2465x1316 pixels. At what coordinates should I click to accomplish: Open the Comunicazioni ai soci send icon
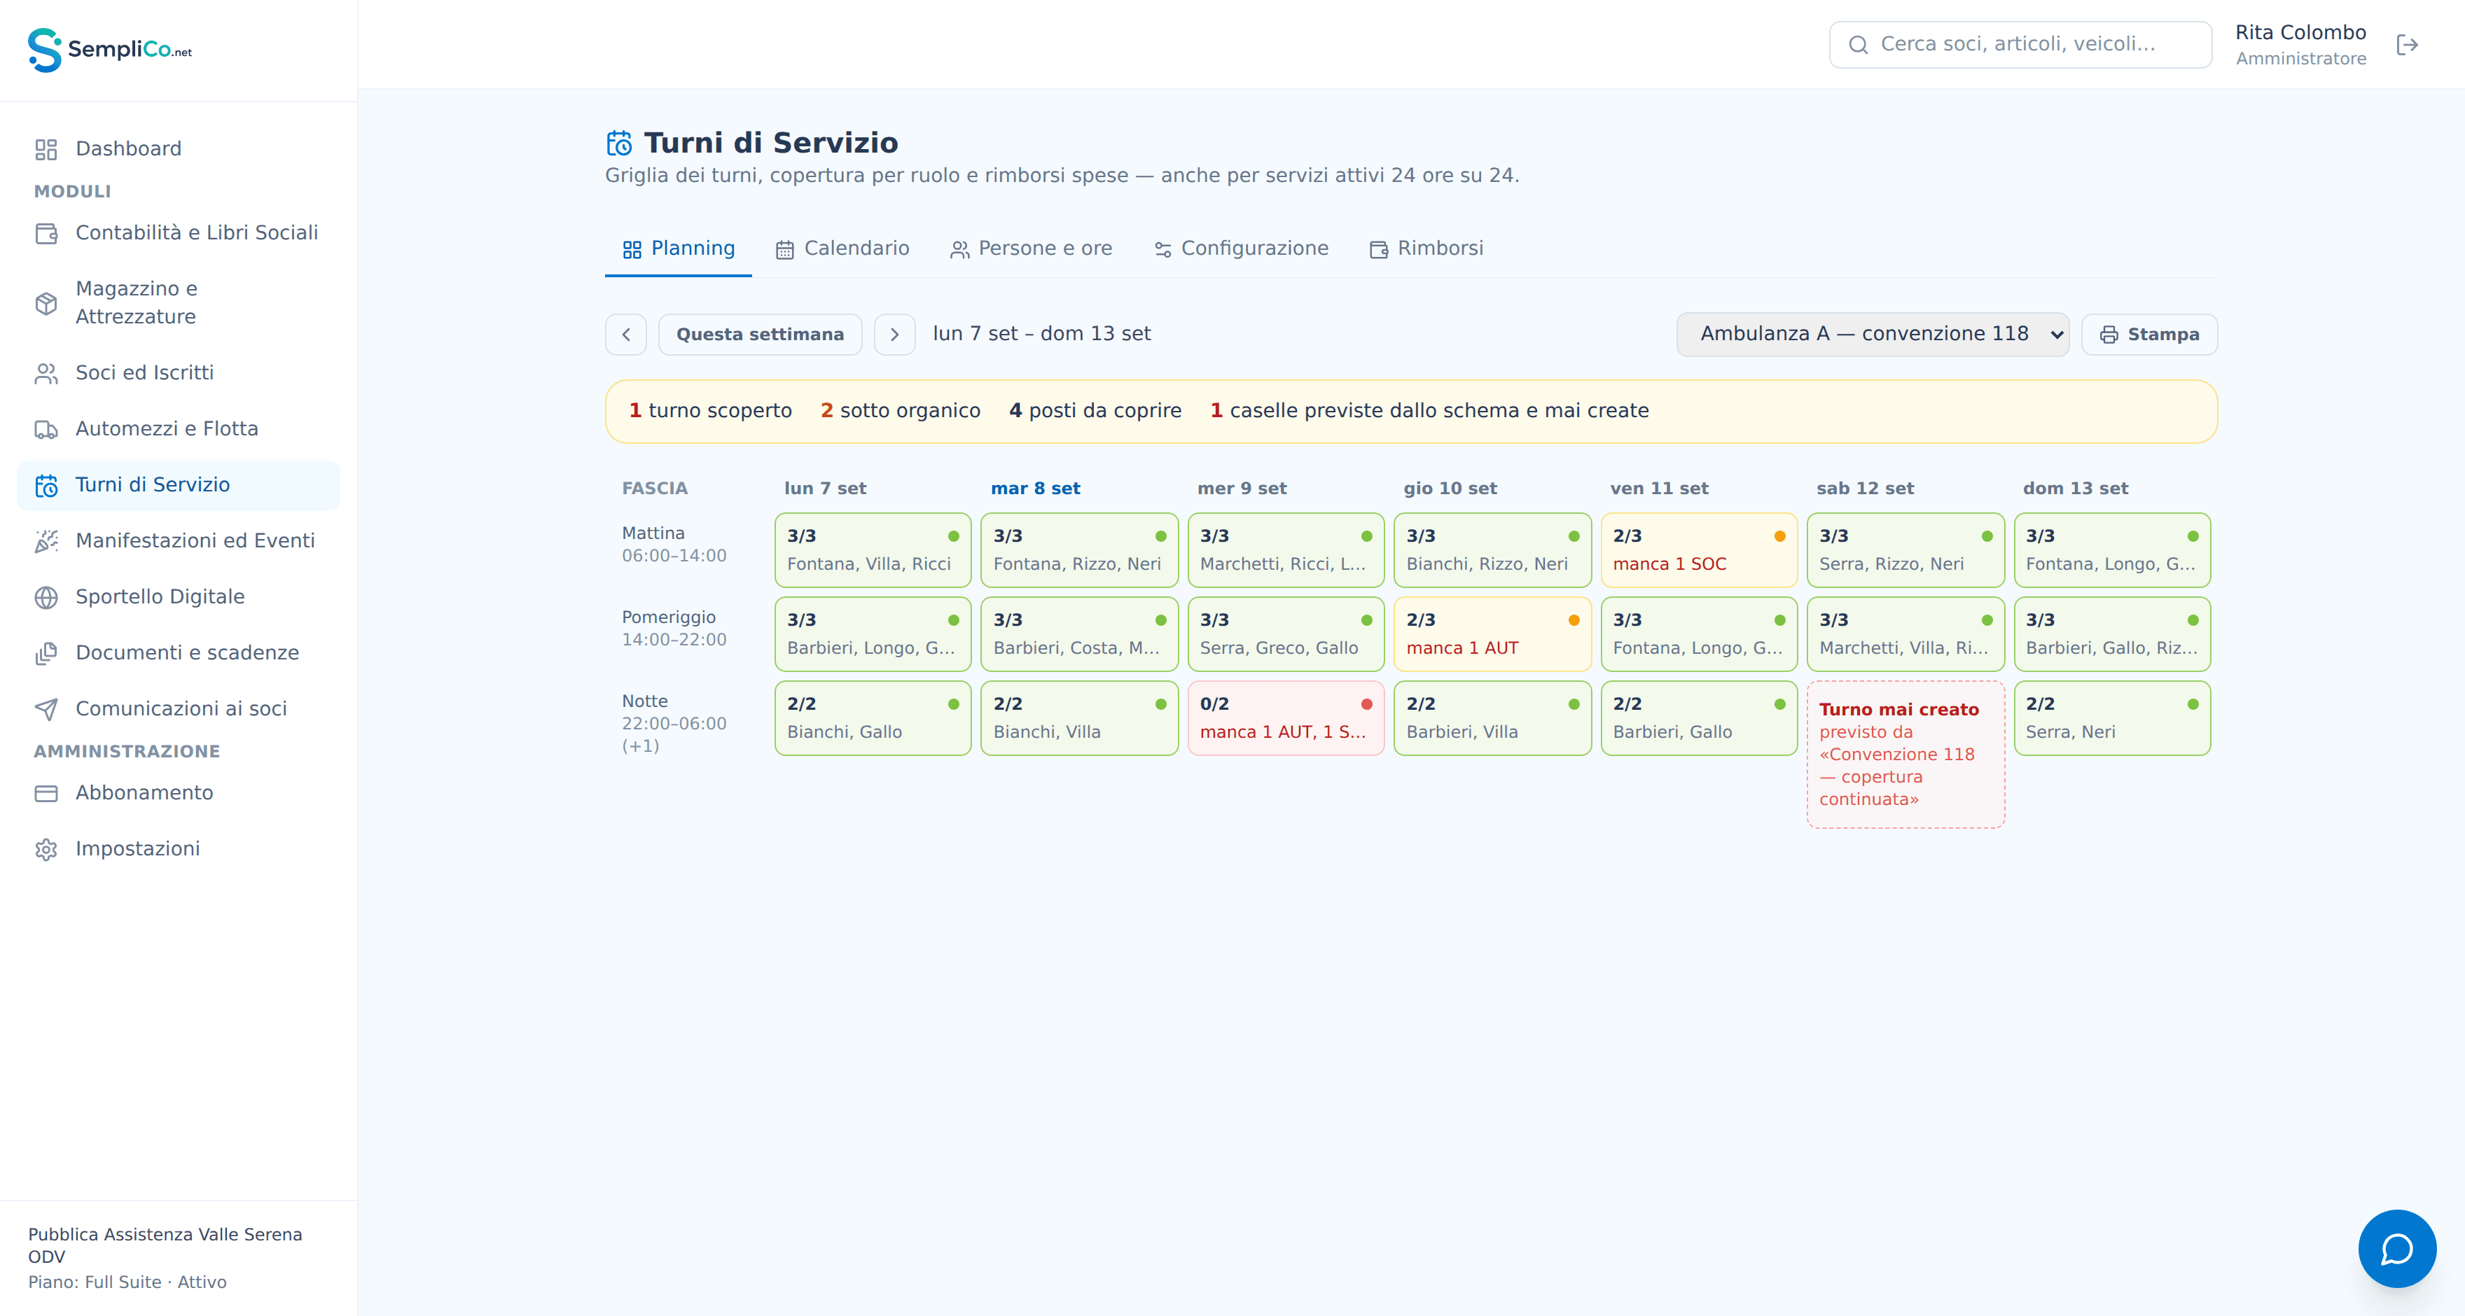click(x=46, y=710)
